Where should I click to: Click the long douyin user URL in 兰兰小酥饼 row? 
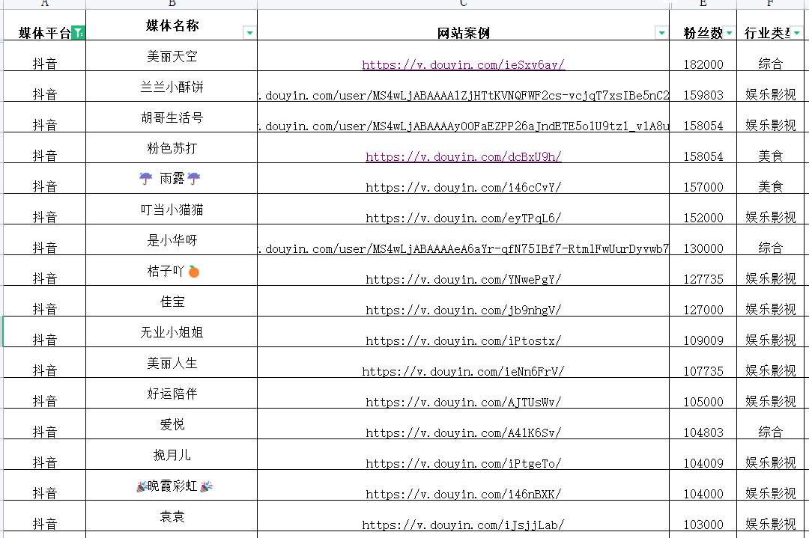coord(464,95)
